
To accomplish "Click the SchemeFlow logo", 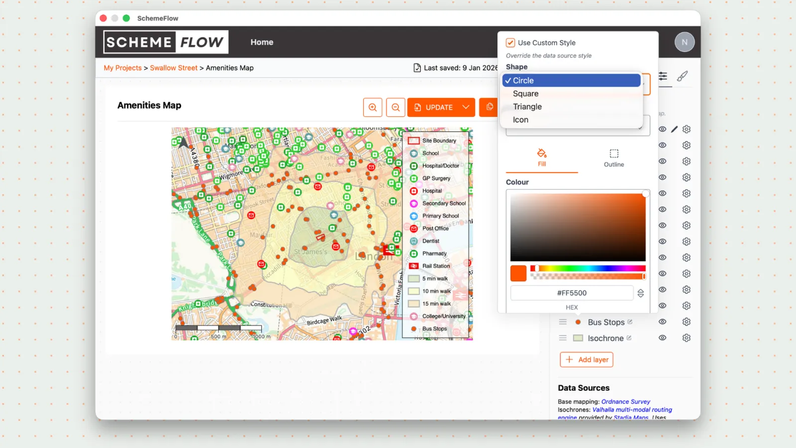I will 166,42.
